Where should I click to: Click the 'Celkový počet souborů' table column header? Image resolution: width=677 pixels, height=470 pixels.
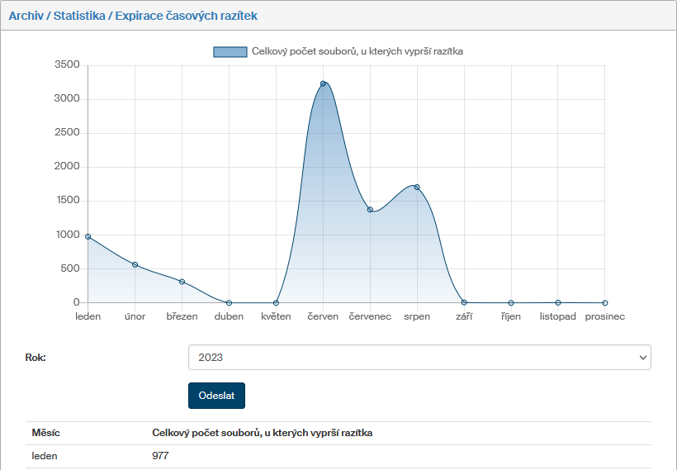pos(262,433)
